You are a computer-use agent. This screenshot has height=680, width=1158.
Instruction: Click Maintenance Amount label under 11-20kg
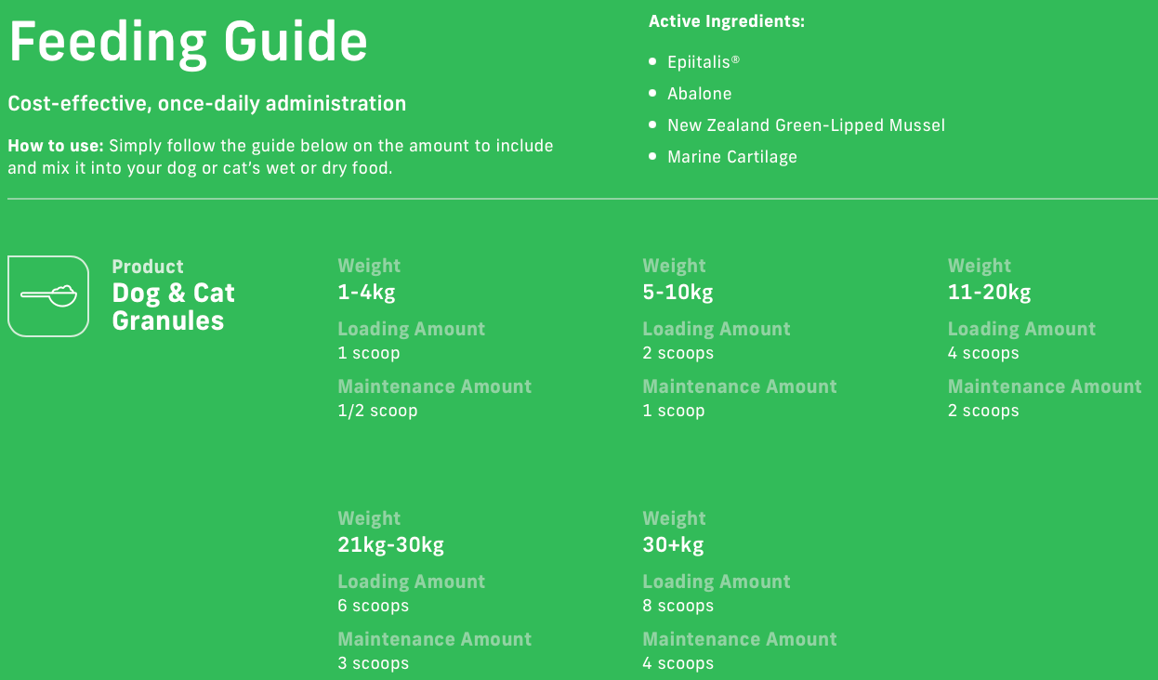point(1045,386)
